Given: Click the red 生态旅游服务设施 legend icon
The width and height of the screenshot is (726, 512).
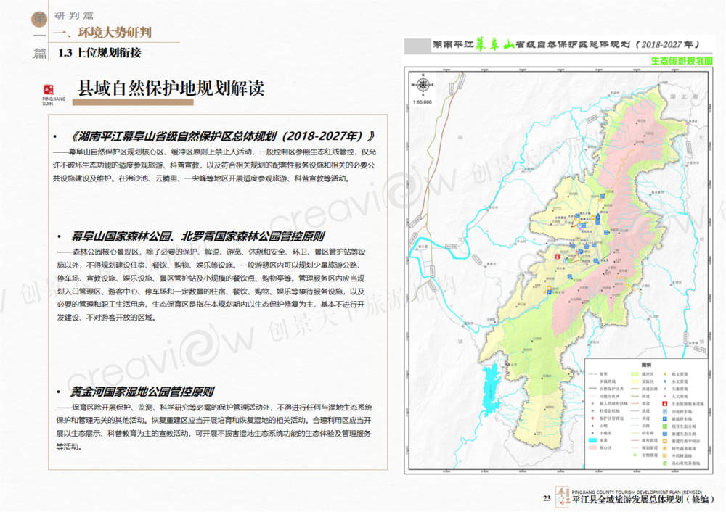Looking at the screenshot, I should point(665,404).
